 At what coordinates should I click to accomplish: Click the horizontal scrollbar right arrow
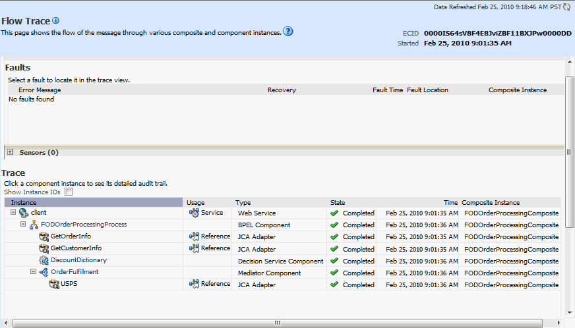(x=559, y=323)
